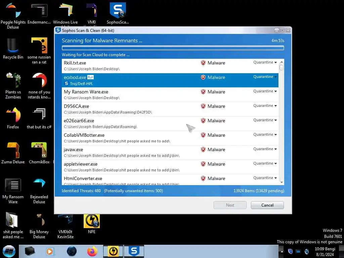
Task: Click the 13924 Items pending status text
Action: click(x=259, y=191)
